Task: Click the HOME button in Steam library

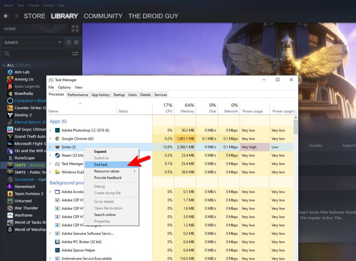Action: pos(35,29)
